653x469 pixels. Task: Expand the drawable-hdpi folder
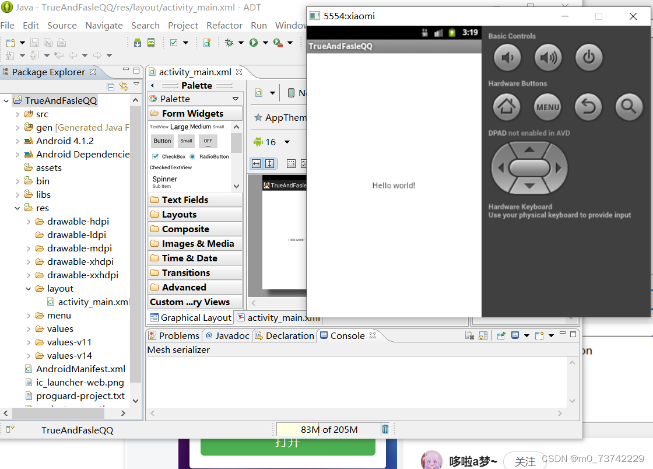tap(29, 222)
